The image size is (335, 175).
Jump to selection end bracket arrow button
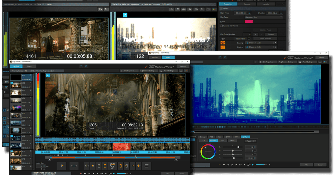tap(126, 166)
